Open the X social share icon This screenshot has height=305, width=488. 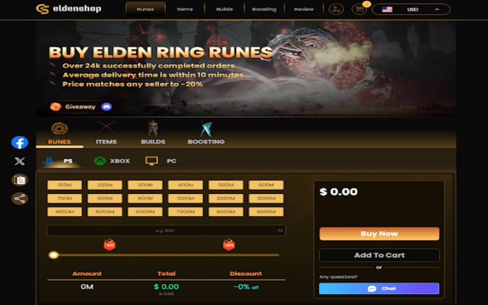tap(20, 161)
